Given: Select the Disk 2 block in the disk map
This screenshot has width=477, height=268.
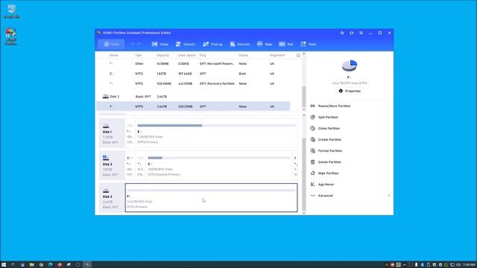Looking at the screenshot, I should coord(112,165).
